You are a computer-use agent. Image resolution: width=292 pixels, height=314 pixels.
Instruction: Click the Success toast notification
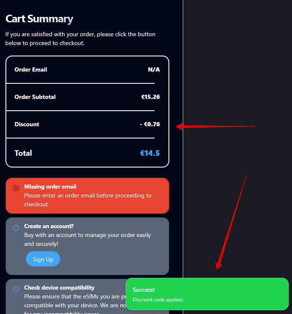tap(207, 294)
